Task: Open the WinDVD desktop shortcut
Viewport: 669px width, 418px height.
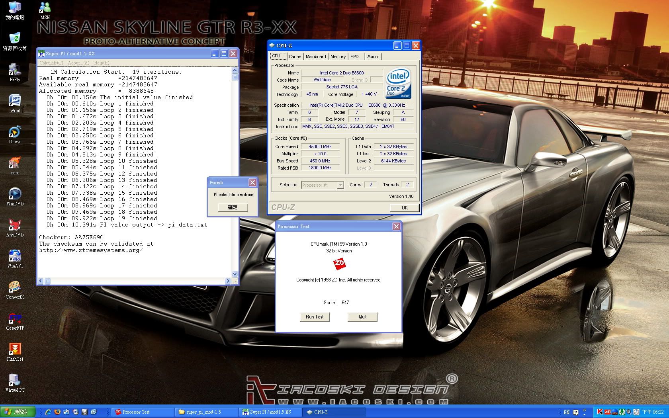Action: 15,197
